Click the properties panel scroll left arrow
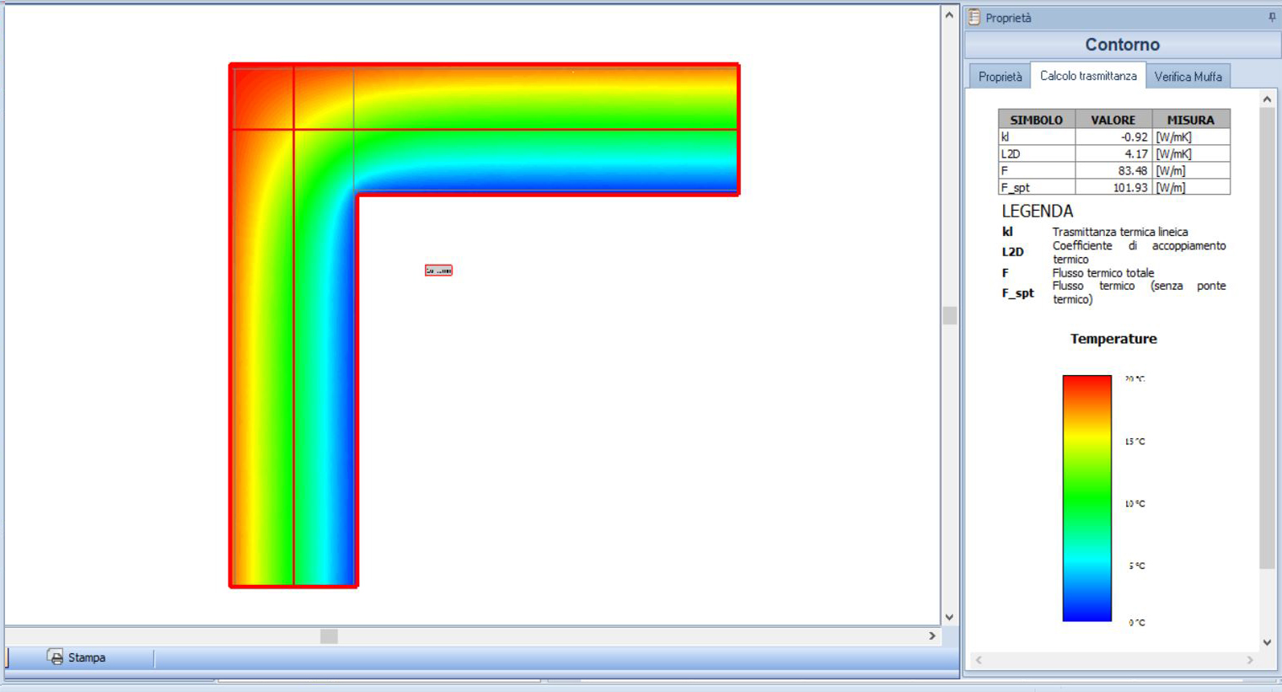This screenshot has height=692, width=1282. 979,660
